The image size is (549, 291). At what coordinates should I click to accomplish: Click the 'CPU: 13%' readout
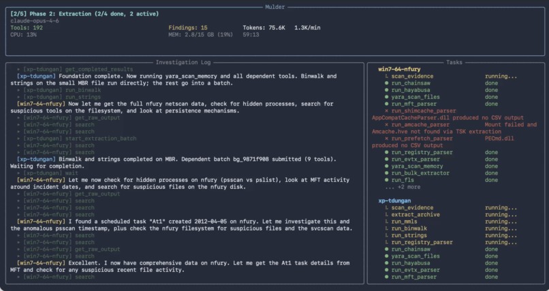23,35
